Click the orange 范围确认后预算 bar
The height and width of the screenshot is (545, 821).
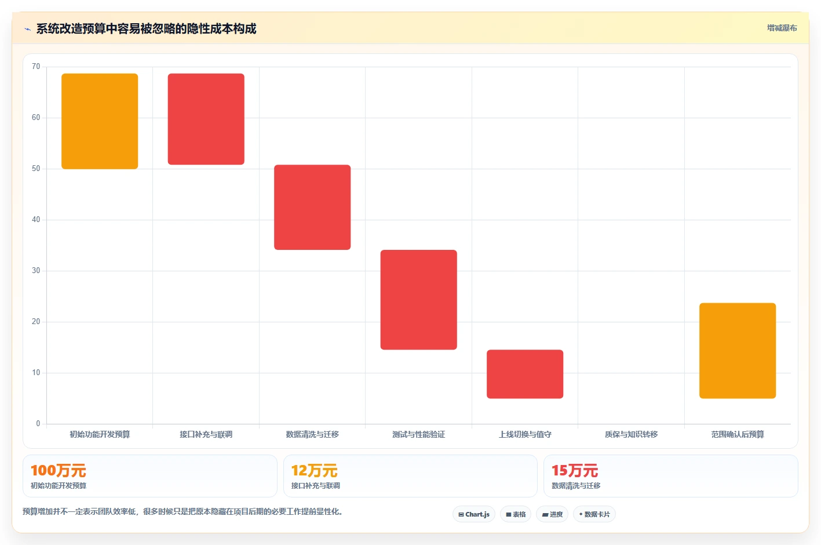(x=738, y=351)
